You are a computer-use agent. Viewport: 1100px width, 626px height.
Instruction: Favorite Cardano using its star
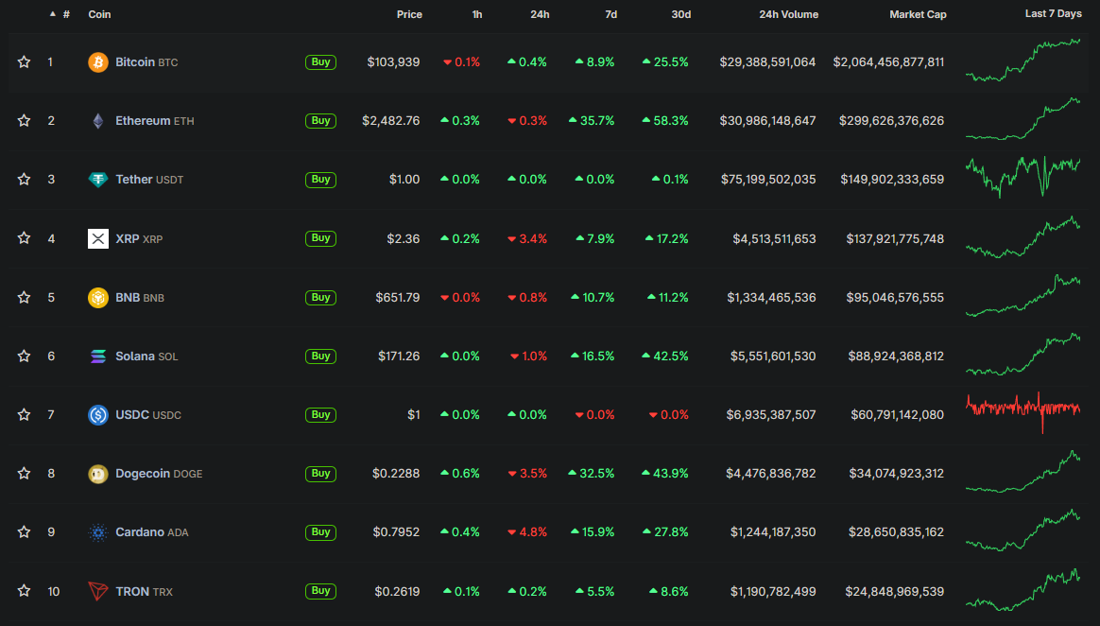pyautogui.click(x=24, y=532)
